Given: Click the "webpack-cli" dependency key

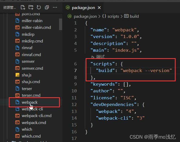Looking at the screenshot, I should click(x=113, y=118).
